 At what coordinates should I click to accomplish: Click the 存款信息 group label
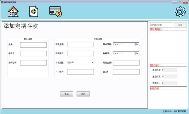click(98, 39)
